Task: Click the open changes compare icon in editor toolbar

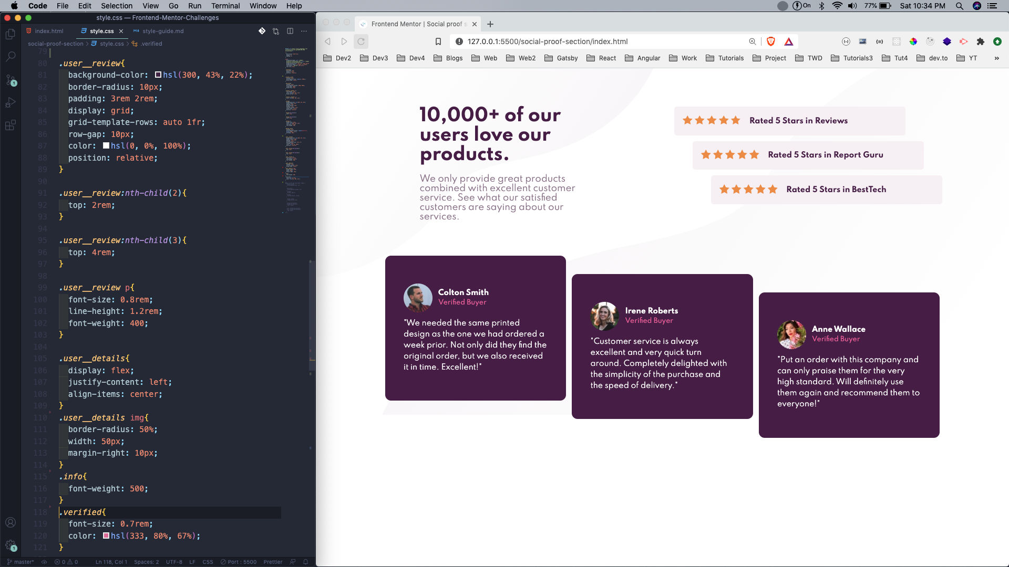Action: (x=276, y=31)
